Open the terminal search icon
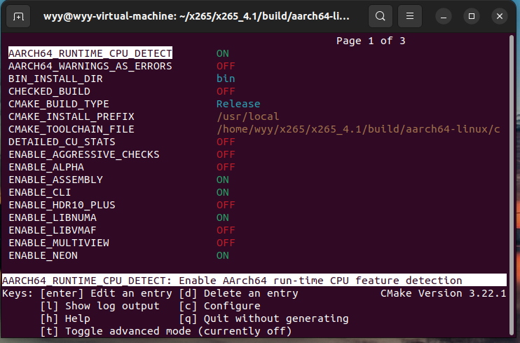The image size is (520, 343). click(380, 15)
